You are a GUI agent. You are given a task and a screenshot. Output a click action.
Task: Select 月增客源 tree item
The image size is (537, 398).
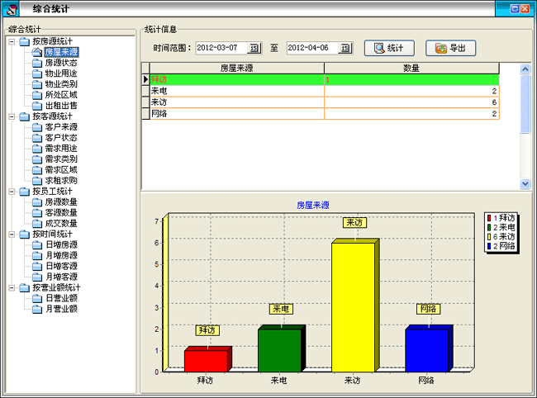60,277
